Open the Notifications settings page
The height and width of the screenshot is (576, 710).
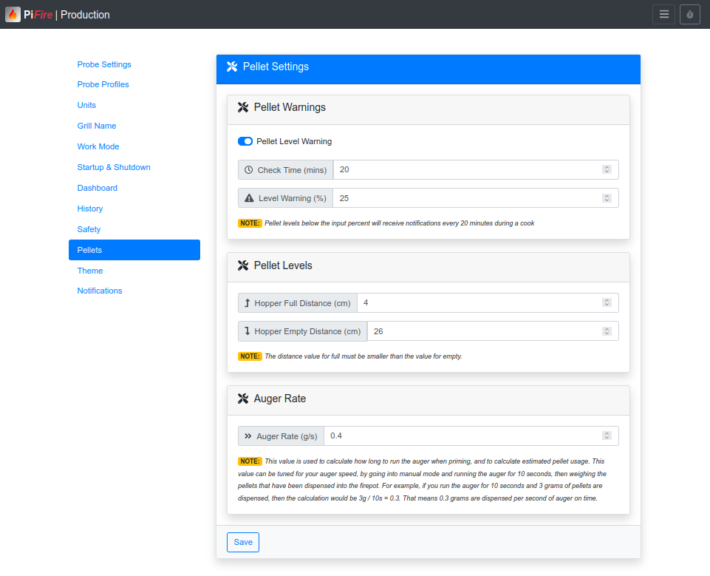pyautogui.click(x=100, y=291)
